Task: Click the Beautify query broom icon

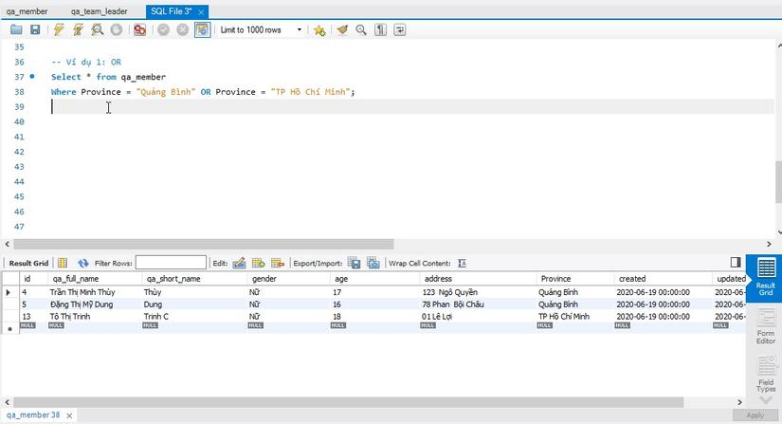Action: point(342,29)
